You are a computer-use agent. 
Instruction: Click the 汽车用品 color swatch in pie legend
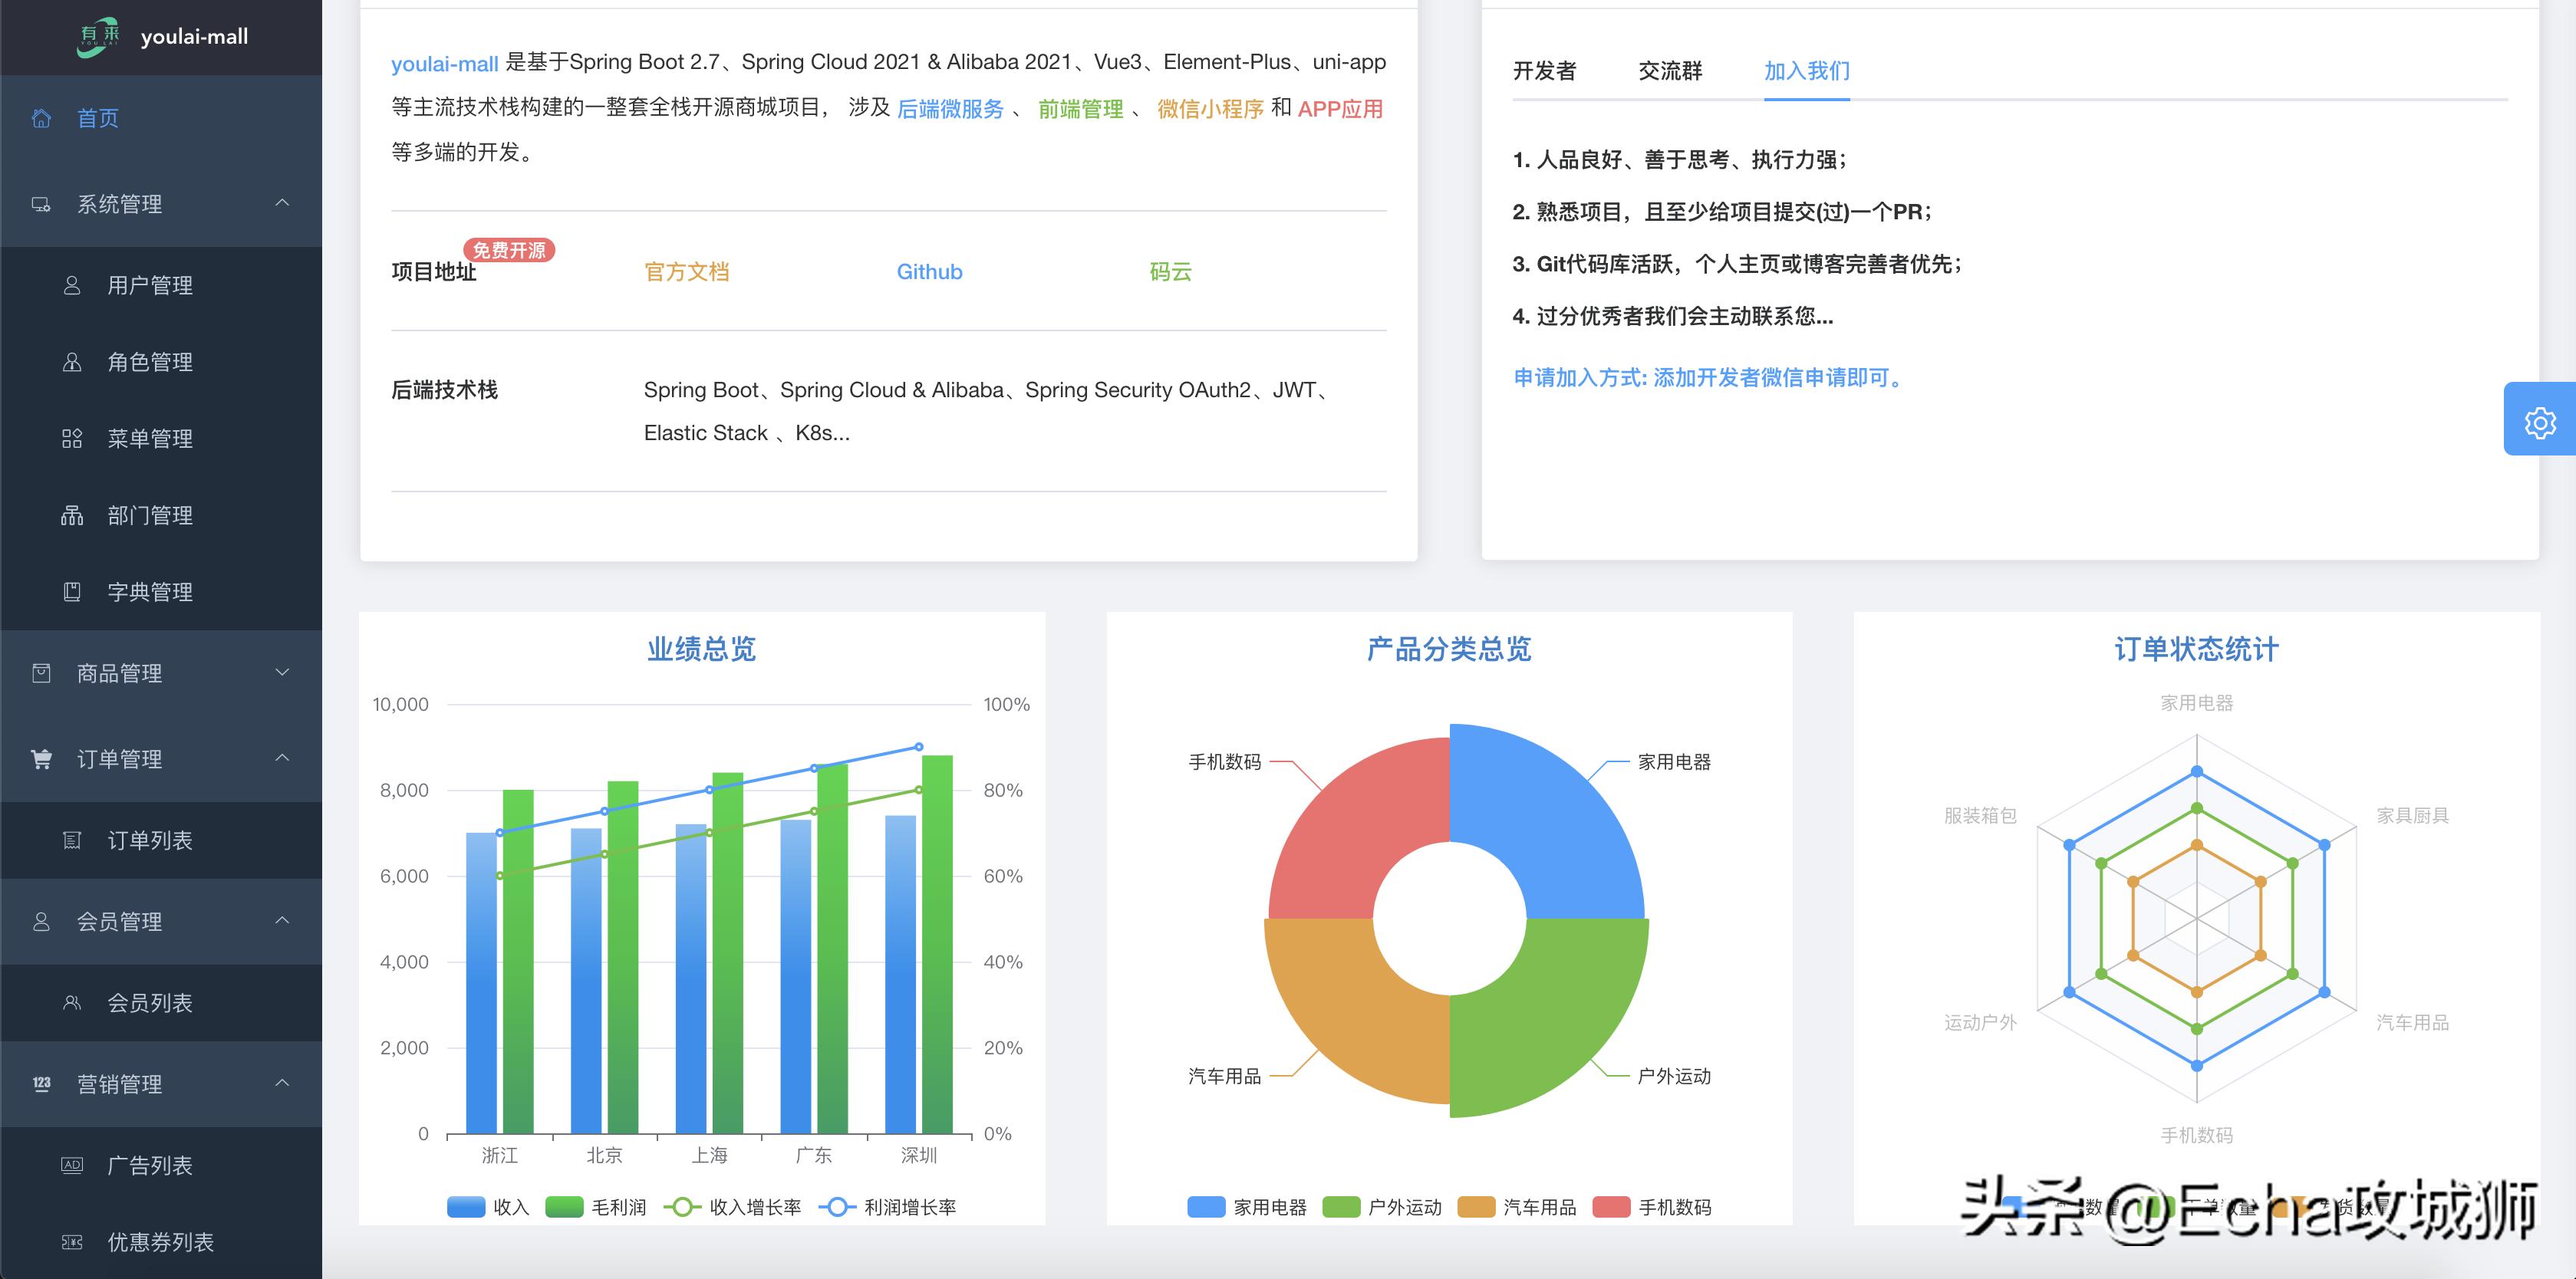click(x=1478, y=1207)
